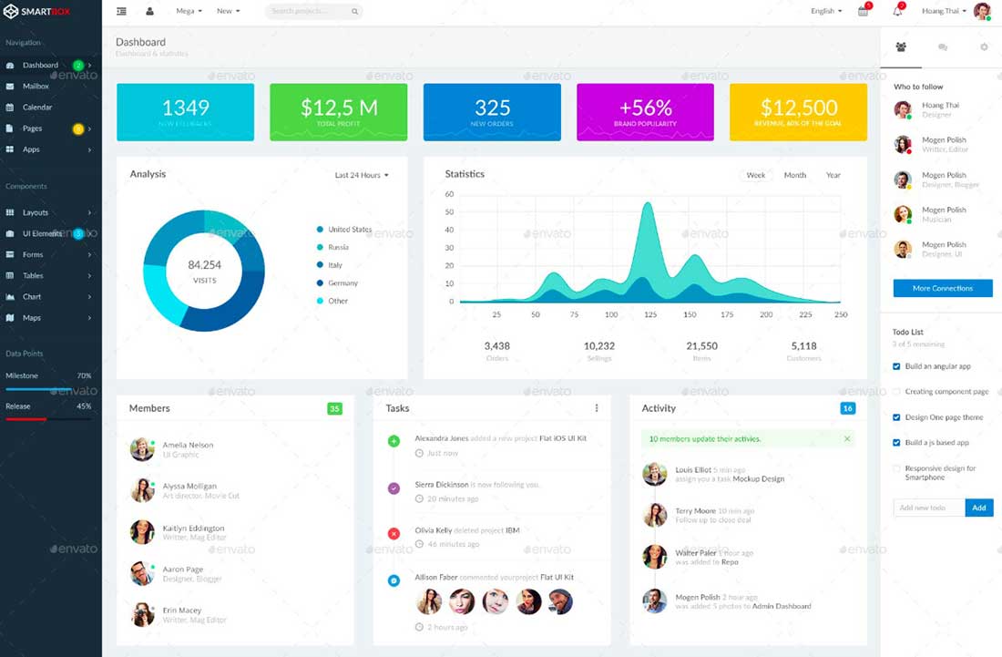Screen dimensions: 1002x657
Task: Select Mailbox in the sidebar navigation
Action: click(x=36, y=87)
